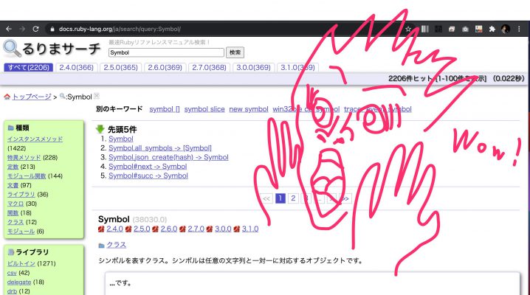The width and height of the screenshot is (530, 295).
Task: Select the すべて(2206) tab
Action: [x=28, y=67]
